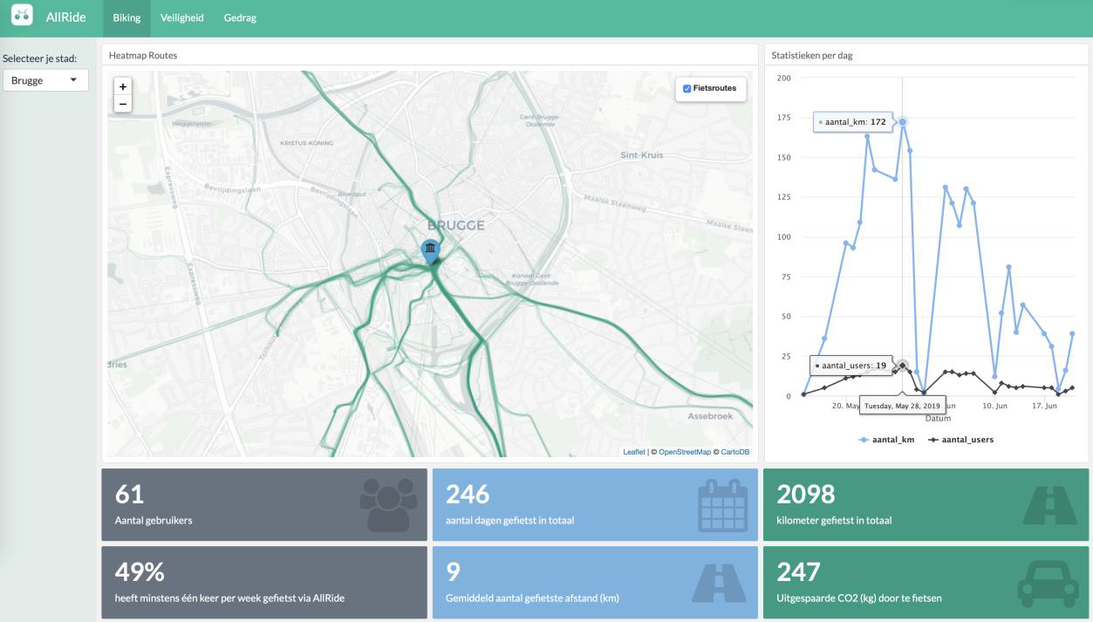This screenshot has height=622, width=1093.
Task: Click the road icon on total kilometers card
Action: 1049,505
